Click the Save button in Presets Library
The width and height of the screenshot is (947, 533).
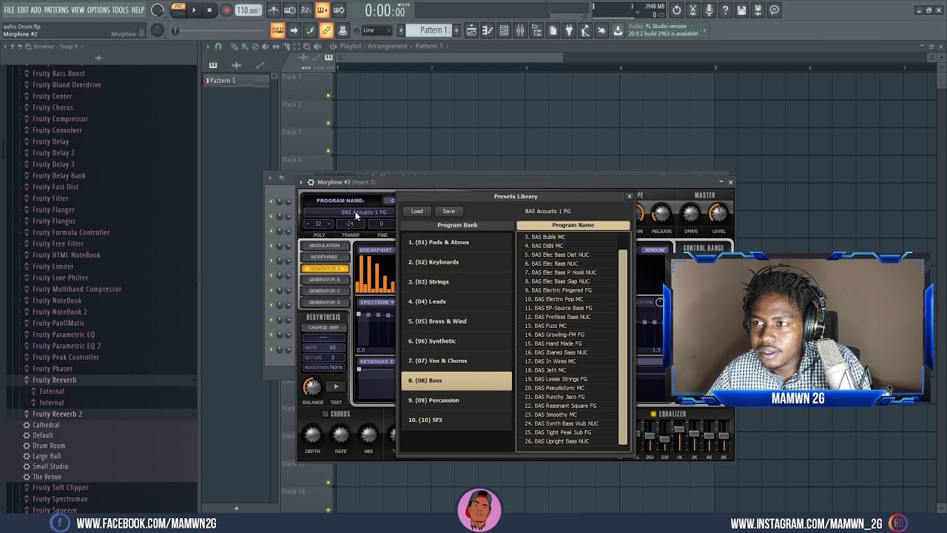click(449, 211)
